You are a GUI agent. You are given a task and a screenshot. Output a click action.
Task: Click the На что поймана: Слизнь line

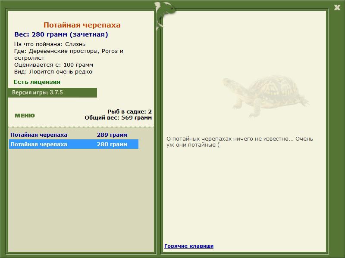click(50, 44)
